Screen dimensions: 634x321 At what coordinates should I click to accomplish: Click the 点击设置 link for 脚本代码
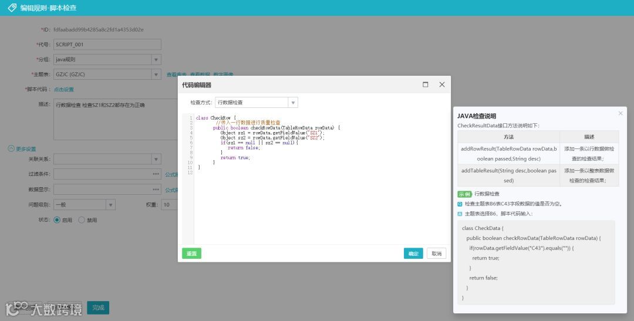pyautogui.click(x=64, y=89)
